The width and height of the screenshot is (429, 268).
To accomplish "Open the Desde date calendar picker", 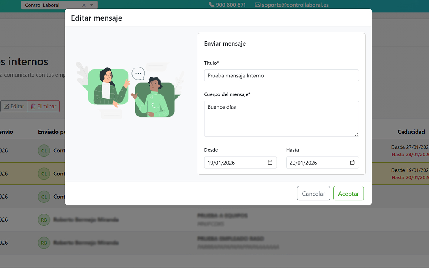I will click(270, 163).
